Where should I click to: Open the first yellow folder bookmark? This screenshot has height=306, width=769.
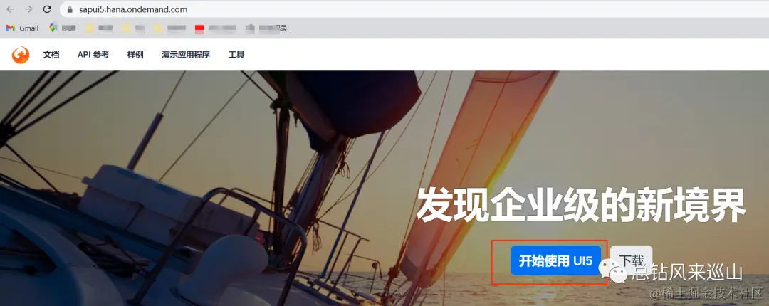(98, 28)
